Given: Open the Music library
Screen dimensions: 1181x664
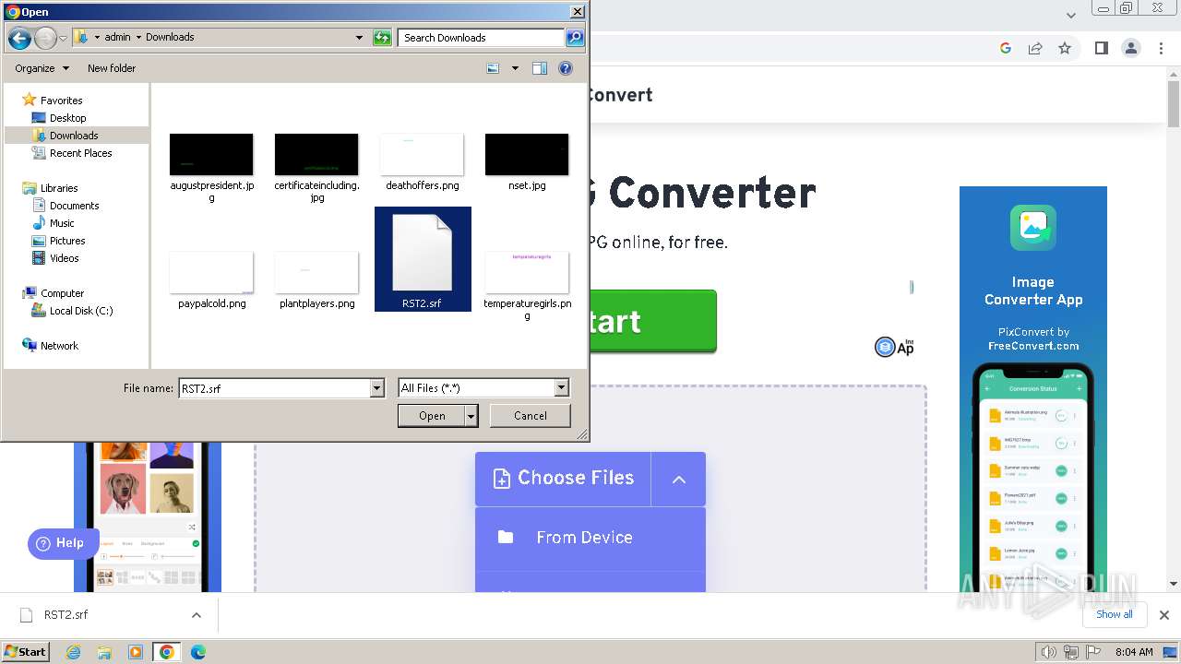Looking at the screenshot, I should coord(62,223).
